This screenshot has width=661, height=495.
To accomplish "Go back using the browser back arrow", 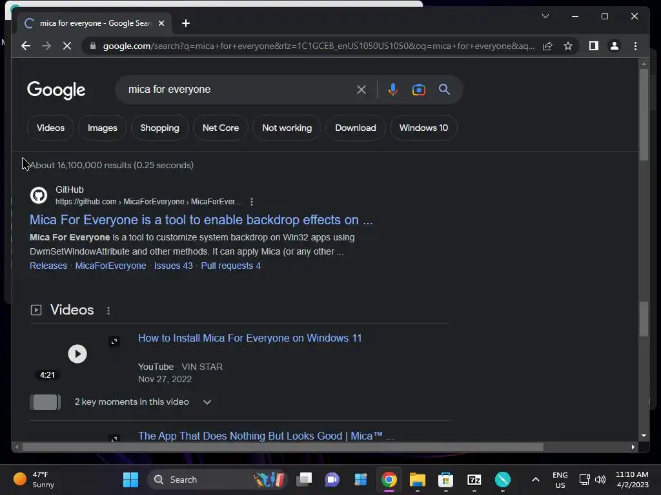I will pos(26,46).
